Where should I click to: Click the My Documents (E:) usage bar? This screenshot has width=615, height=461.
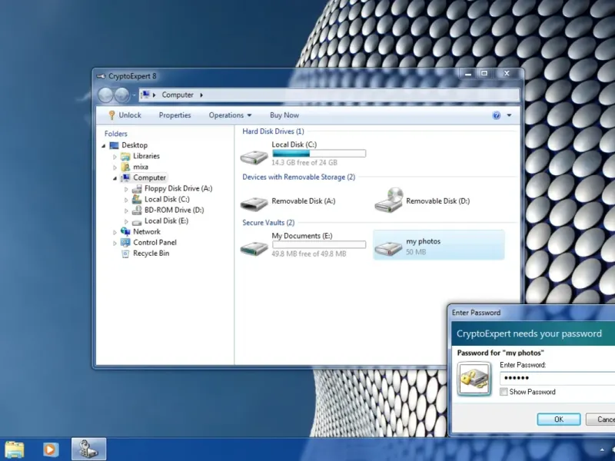click(319, 245)
